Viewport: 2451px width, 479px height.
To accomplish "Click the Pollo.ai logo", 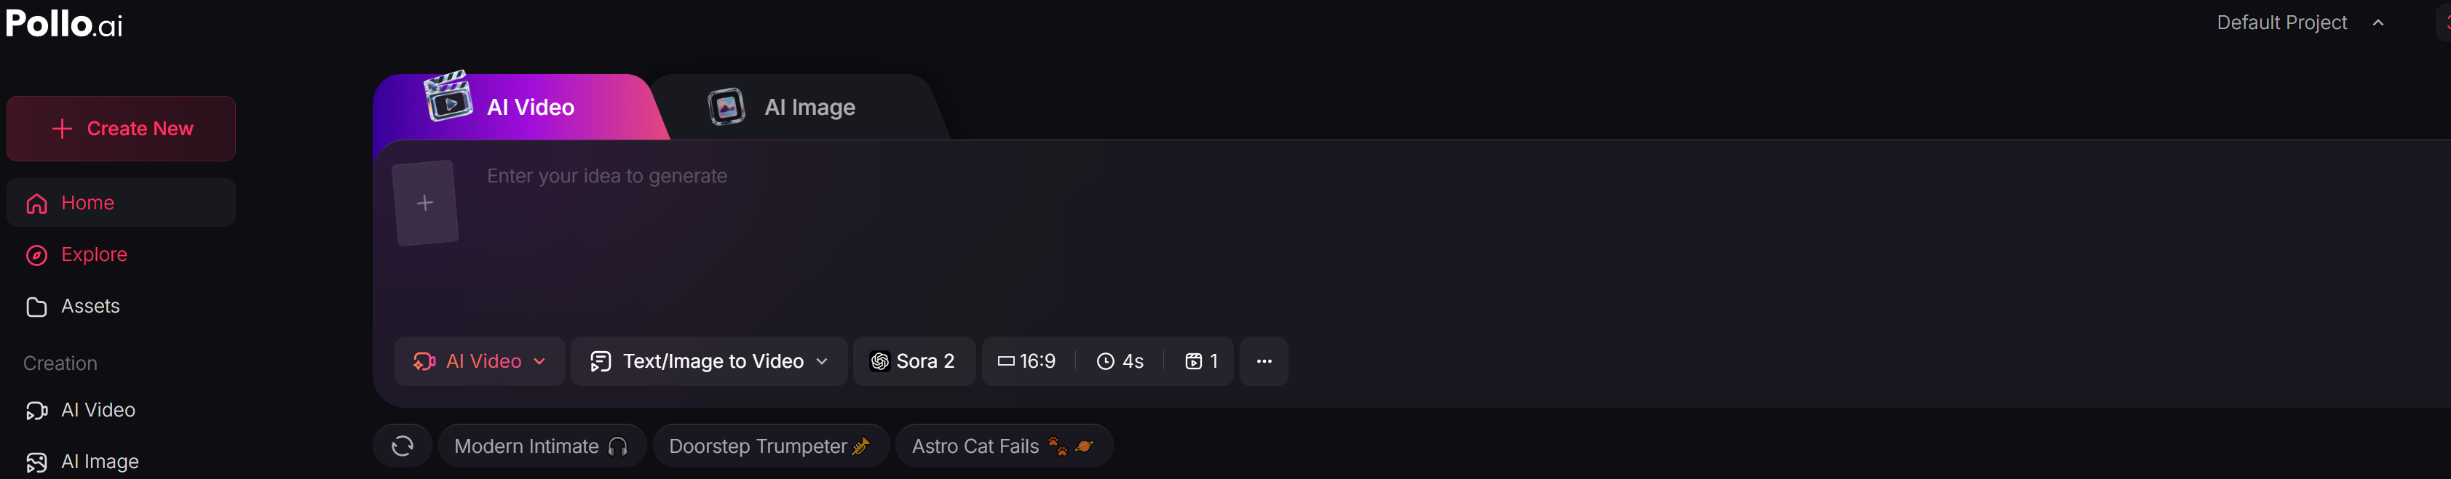I will [65, 23].
